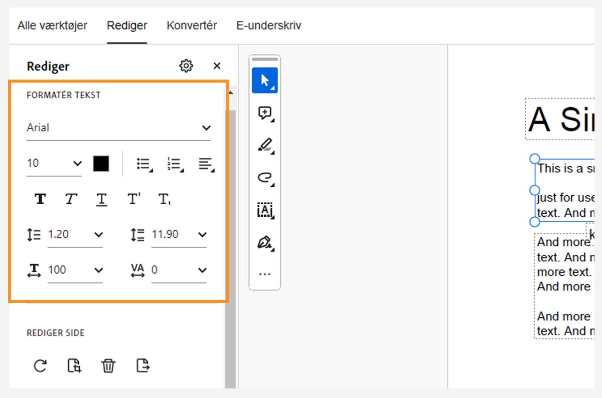Open the Rediger panel settings gear
Image resolution: width=602 pixels, height=398 pixels.
[186, 66]
